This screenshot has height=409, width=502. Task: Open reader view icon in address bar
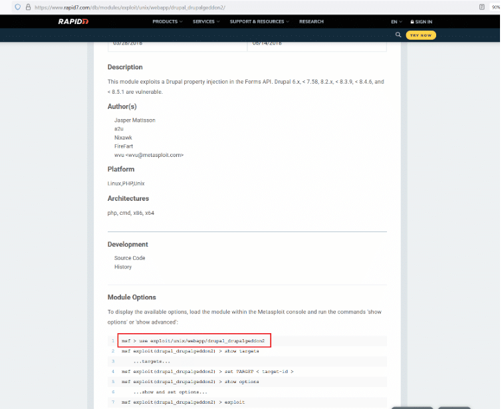pos(481,7)
